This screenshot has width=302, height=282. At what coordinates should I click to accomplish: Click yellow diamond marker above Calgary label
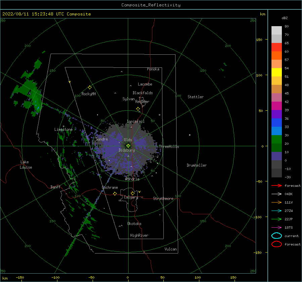point(133,193)
